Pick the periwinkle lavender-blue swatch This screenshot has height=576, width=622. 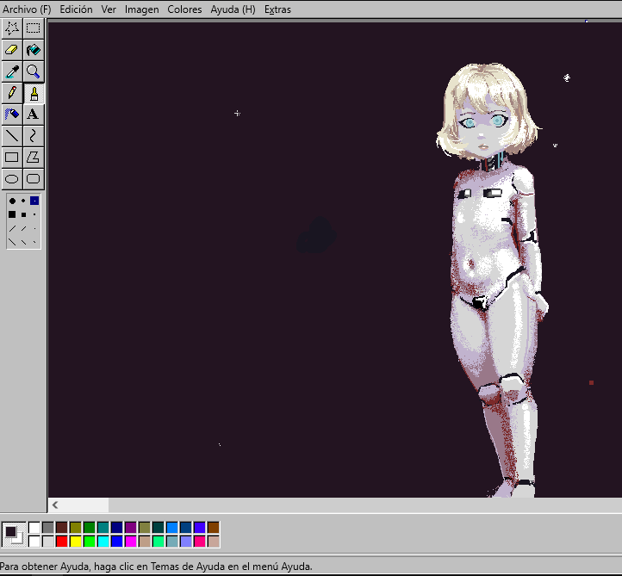click(x=185, y=541)
